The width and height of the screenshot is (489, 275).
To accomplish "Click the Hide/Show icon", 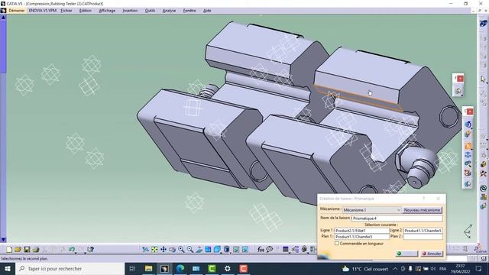I will coord(236,250).
